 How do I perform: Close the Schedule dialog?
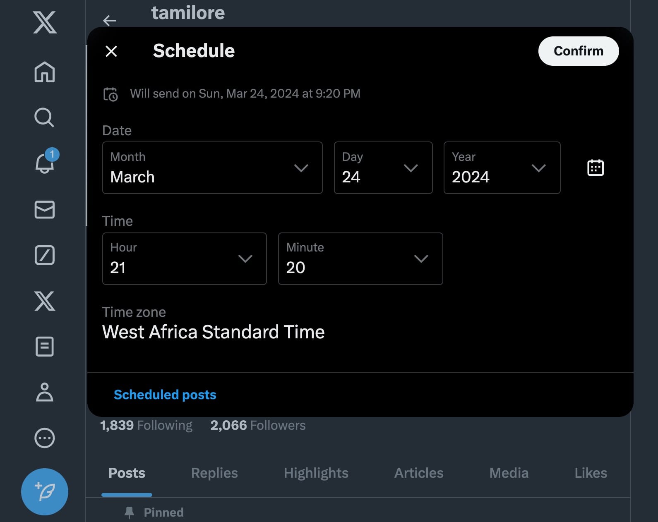(x=111, y=51)
